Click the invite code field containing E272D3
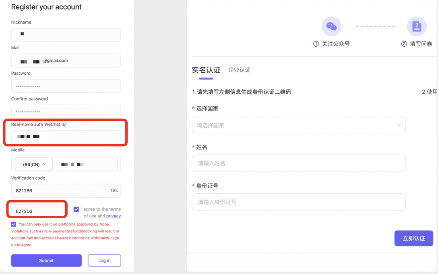The image size is (438, 274). coord(37,211)
